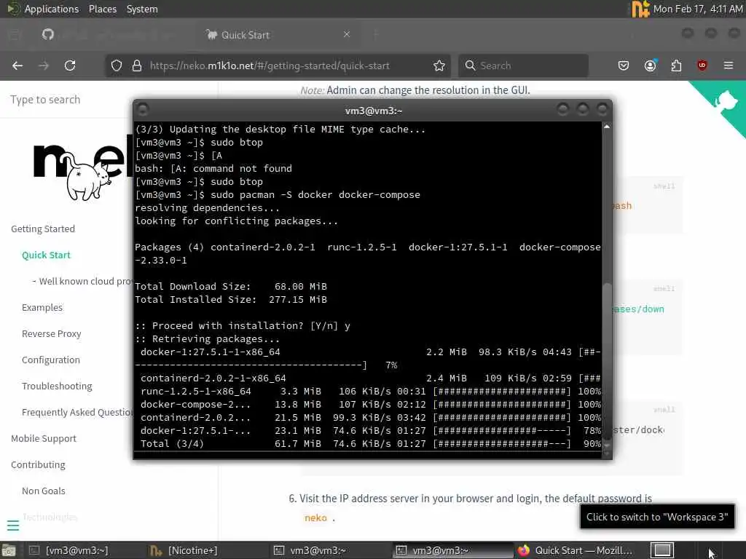Screen dimensions: 746x559
Task: Click the browser forward arrow
Action: 44,66
